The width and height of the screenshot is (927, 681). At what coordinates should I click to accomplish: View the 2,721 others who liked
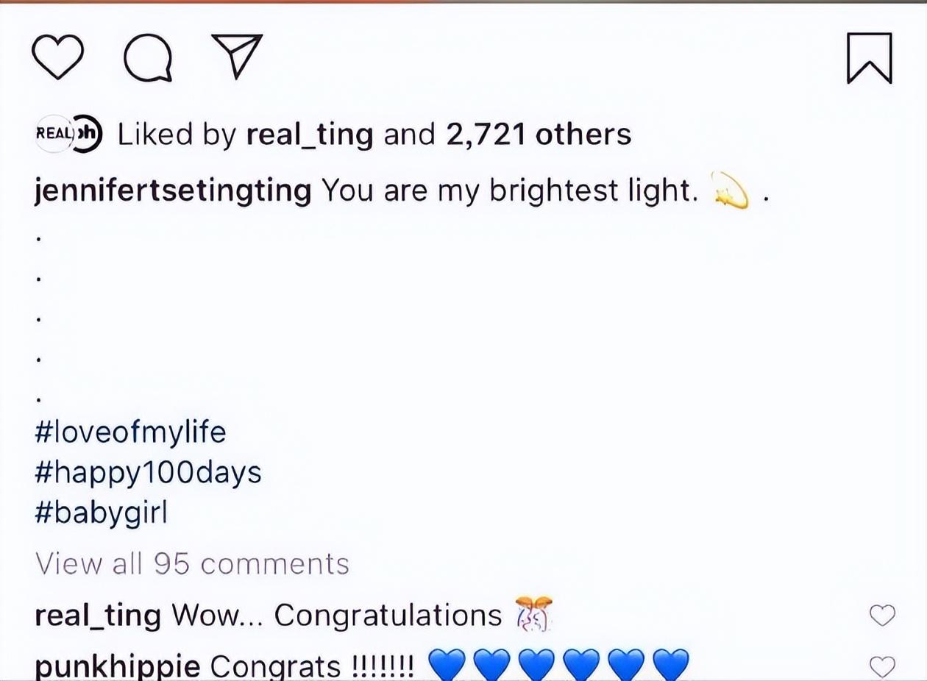pos(539,135)
